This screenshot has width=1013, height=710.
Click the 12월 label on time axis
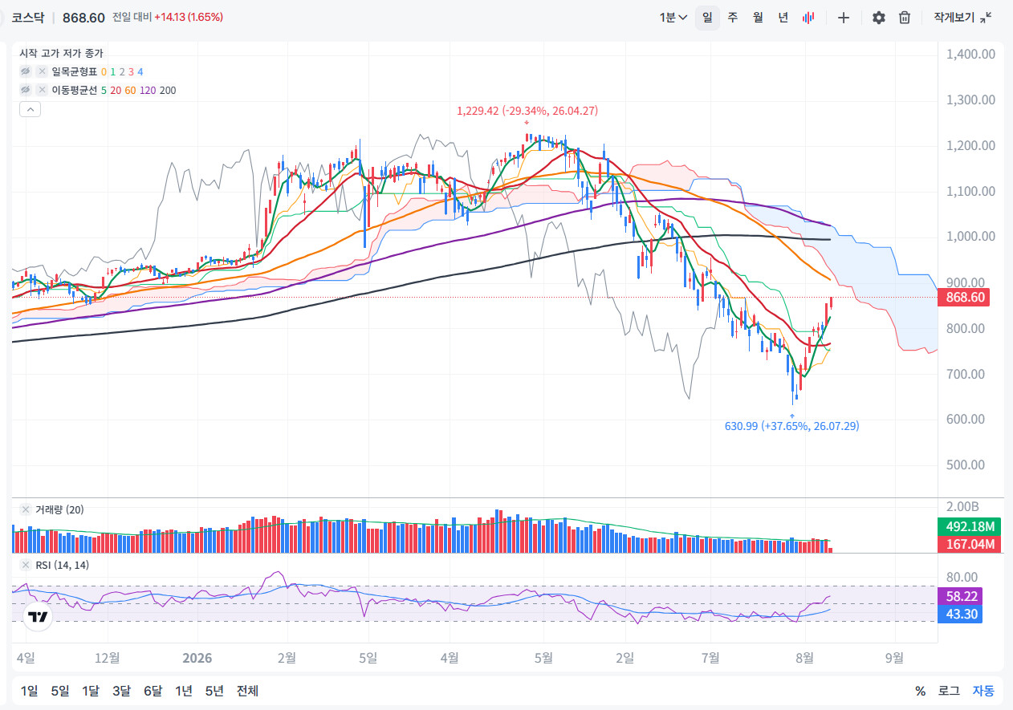point(108,658)
